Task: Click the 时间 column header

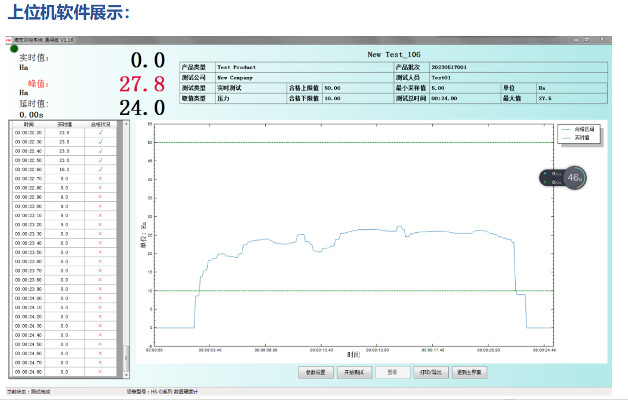Action: (29, 124)
